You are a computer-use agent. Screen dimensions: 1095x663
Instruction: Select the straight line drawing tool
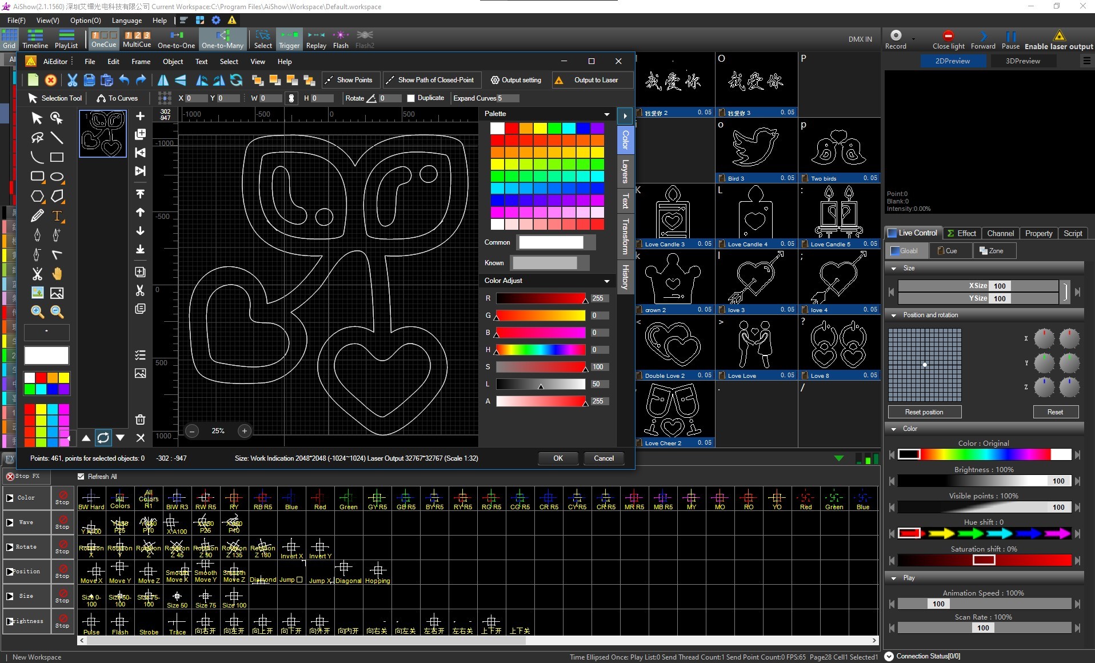pos(57,138)
